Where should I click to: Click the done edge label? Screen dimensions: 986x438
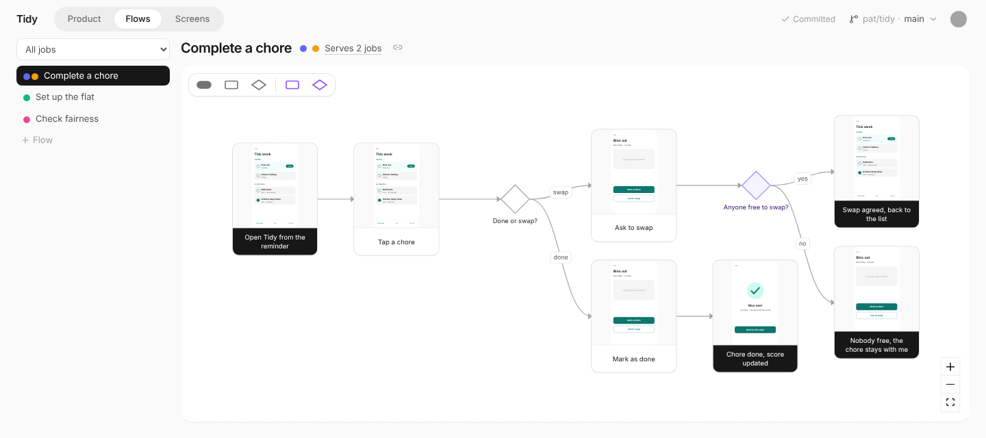[561, 257]
